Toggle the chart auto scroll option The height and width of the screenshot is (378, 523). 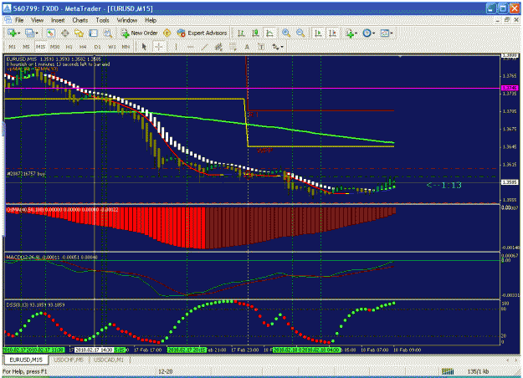tap(318, 33)
